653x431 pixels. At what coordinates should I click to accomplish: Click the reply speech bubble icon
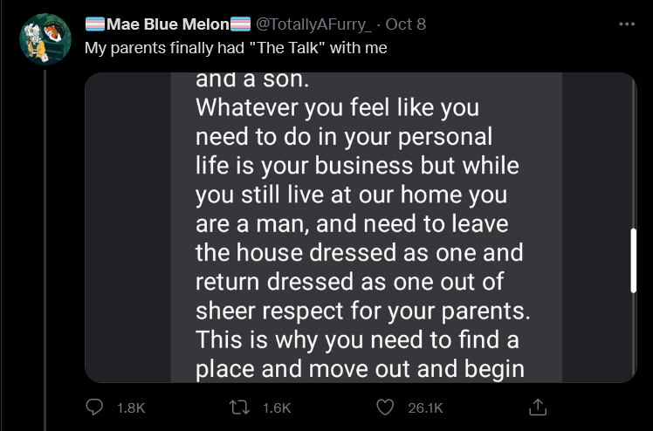(94, 407)
